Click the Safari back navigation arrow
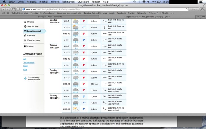 click(x=4, y=9)
